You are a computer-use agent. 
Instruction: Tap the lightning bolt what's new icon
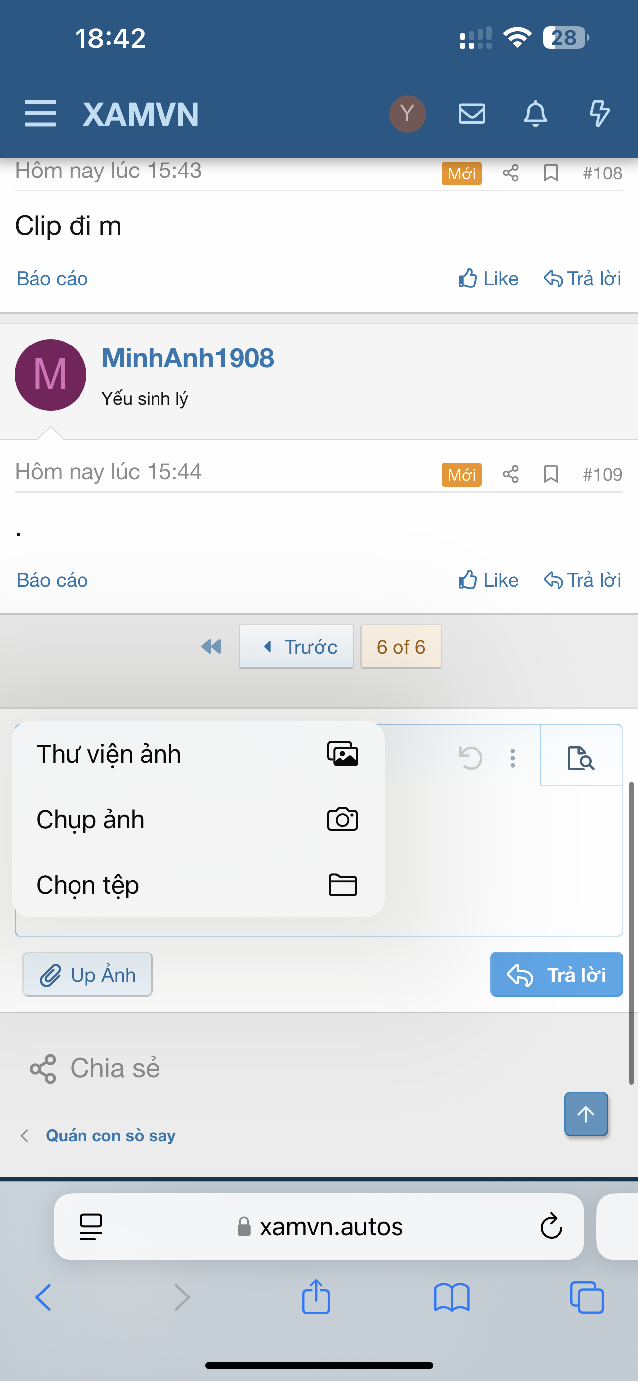[599, 114]
